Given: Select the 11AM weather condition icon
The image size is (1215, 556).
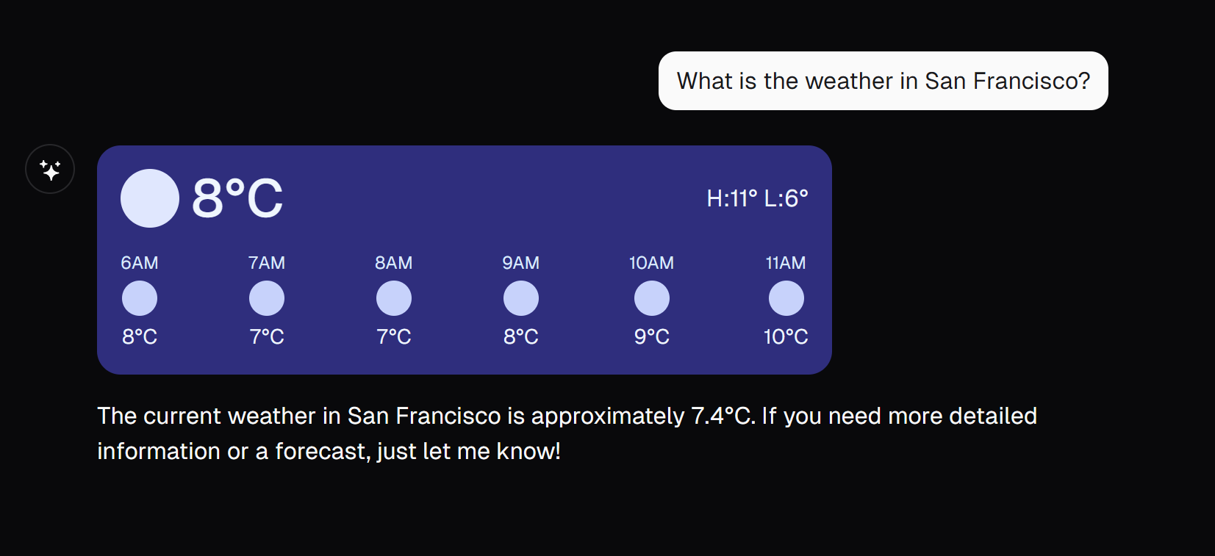Looking at the screenshot, I should pyautogui.click(x=786, y=297).
